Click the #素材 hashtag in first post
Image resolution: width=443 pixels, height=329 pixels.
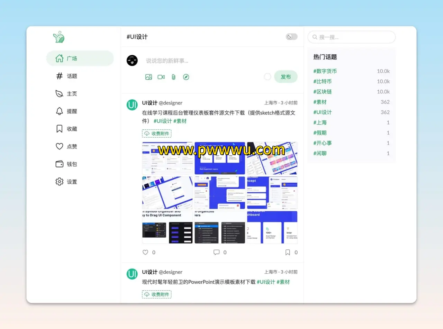[180, 121]
